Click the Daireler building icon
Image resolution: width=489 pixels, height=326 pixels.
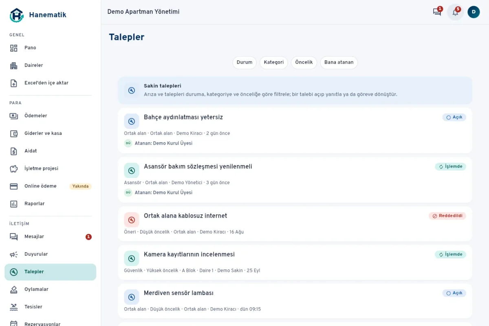(x=14, y=66)
